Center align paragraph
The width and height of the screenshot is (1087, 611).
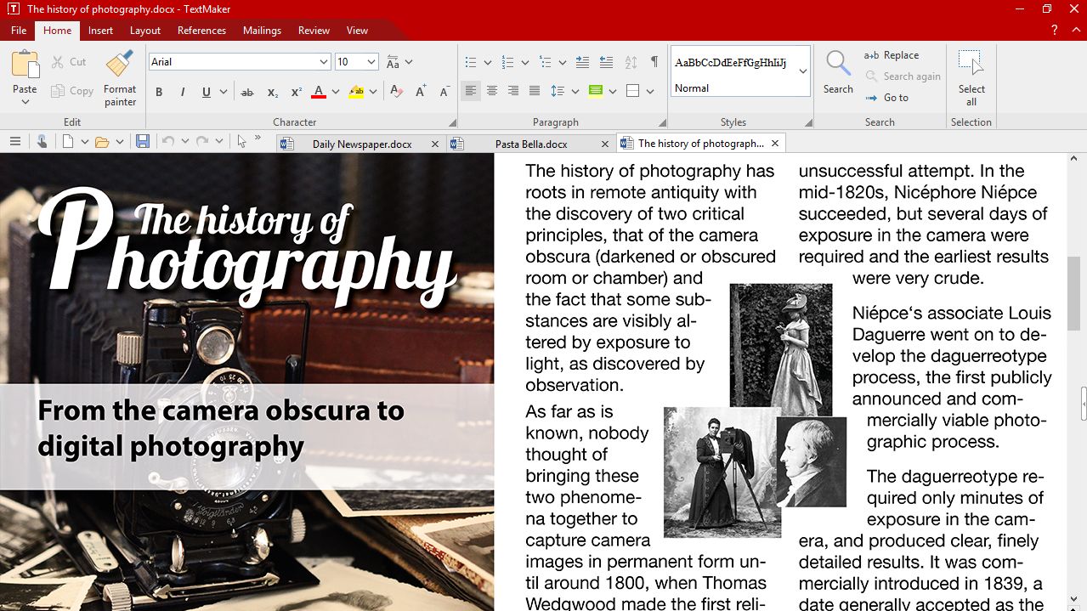(x=492, y=91)
